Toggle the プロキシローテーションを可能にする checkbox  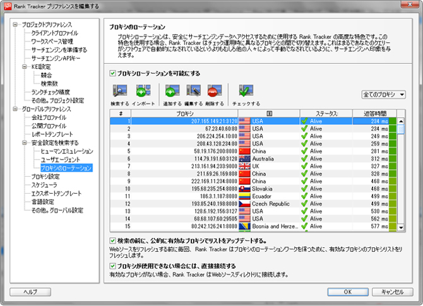112,73
